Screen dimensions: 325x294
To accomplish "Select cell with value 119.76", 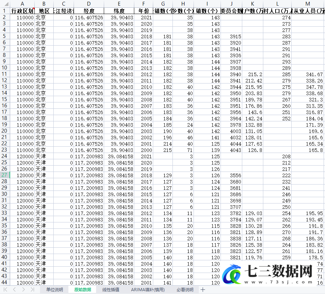I will pos(252,258).
